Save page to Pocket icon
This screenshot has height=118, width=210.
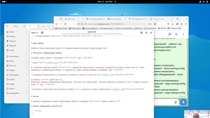pos(168,24)
